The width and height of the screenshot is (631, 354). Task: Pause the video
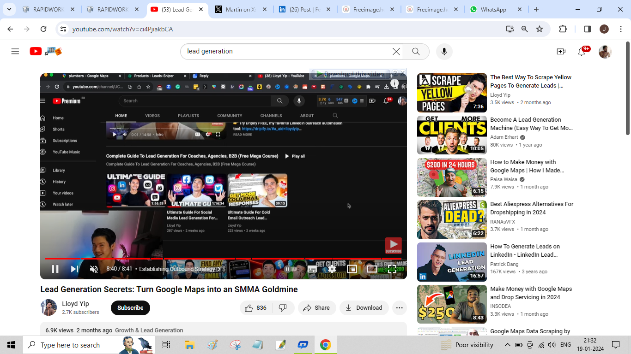click(55, 269)
